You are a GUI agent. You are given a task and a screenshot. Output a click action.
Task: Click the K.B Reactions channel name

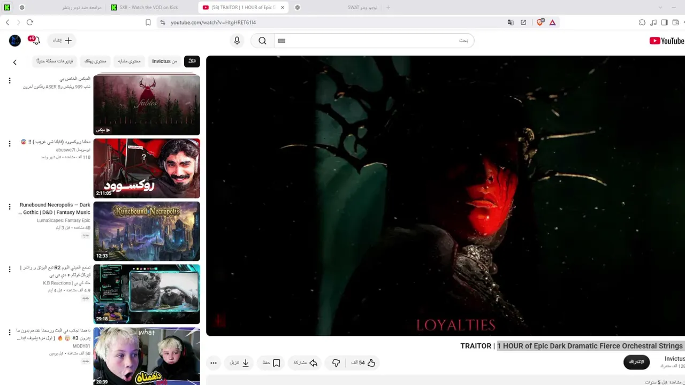(x=66, y=283)
